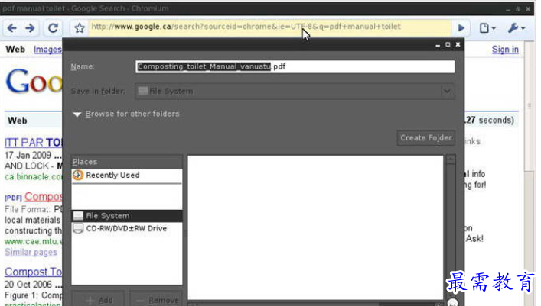The height and width of the screenshot is (306, 541).
Task: Click the Sign in link
Action: coord(505,50)
